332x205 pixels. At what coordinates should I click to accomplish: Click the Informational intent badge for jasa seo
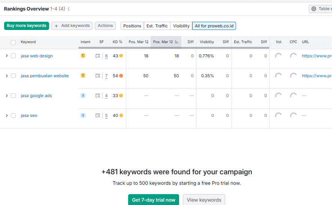(83, 115)
